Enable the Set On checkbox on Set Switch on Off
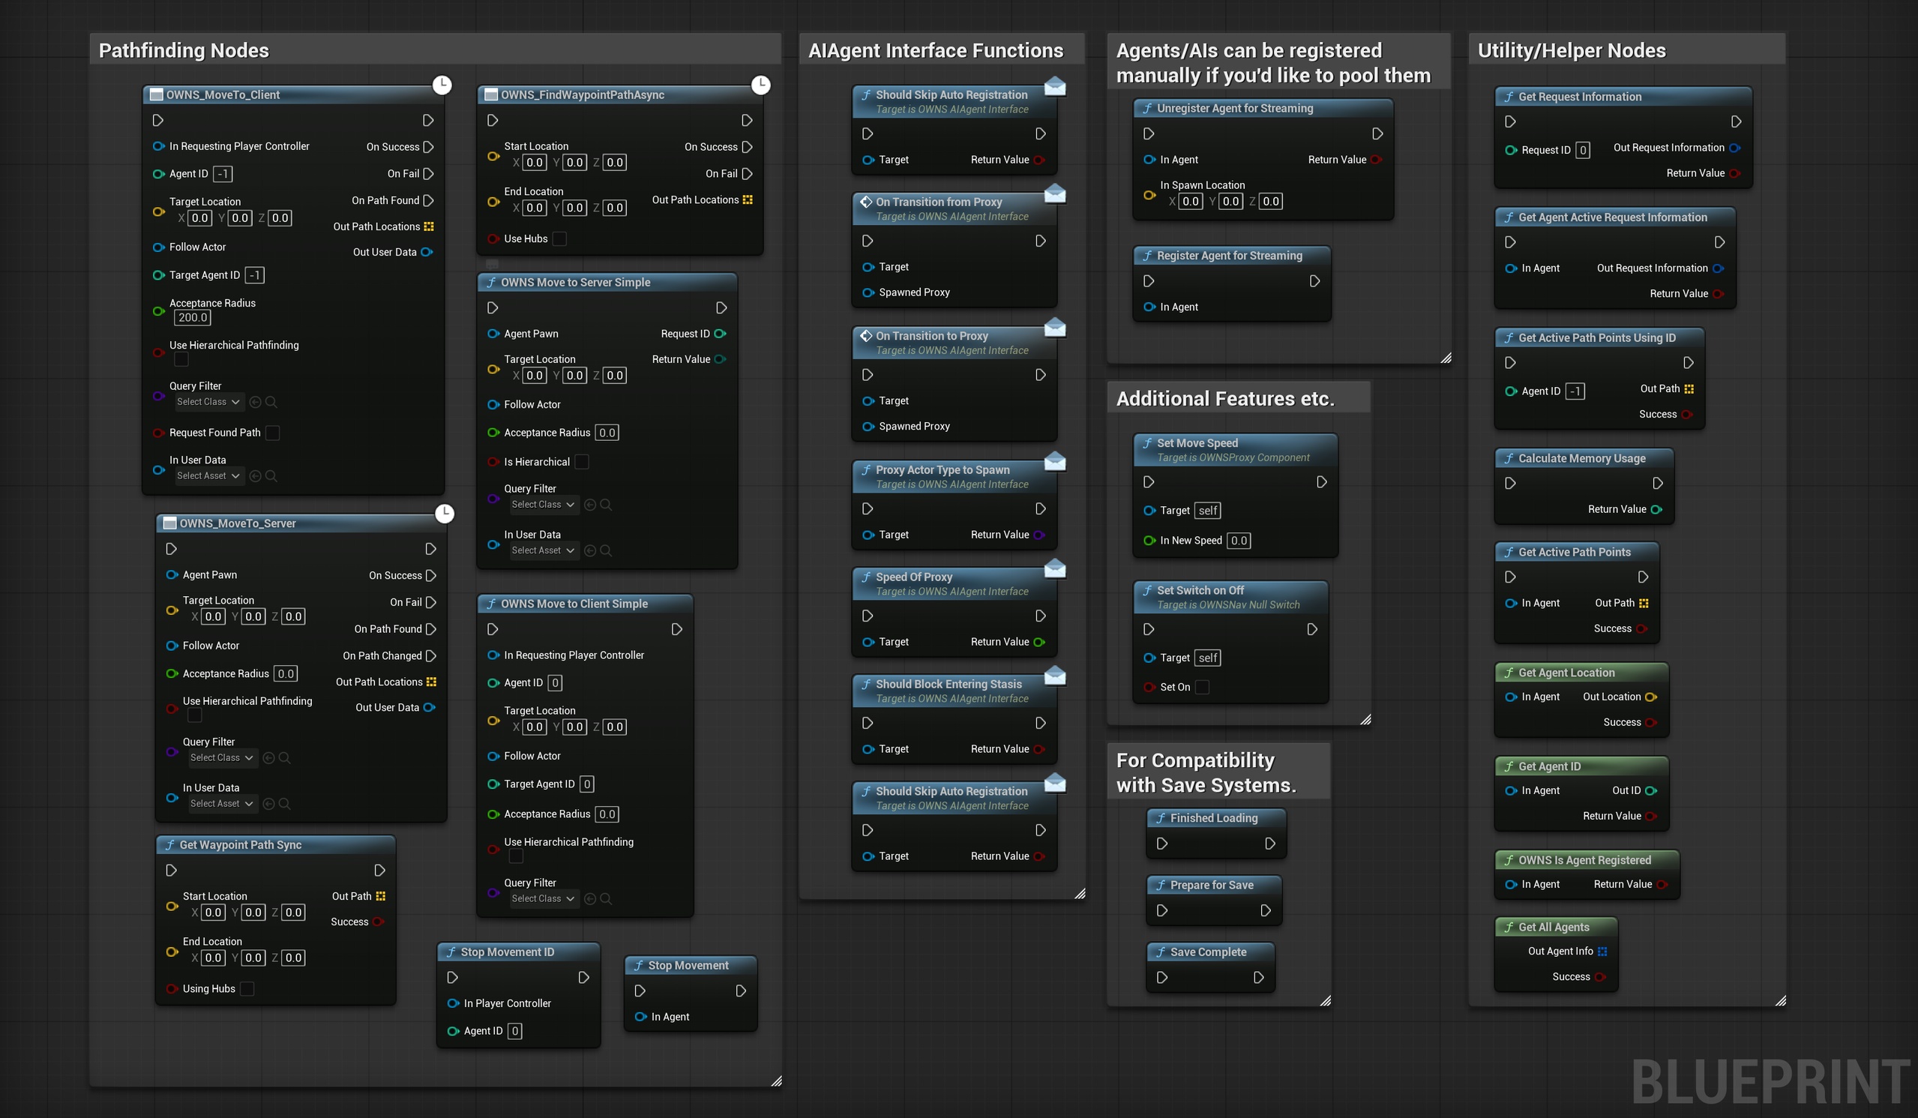Screen dimensions: 1918x1118 click(x=1203, y=688)
